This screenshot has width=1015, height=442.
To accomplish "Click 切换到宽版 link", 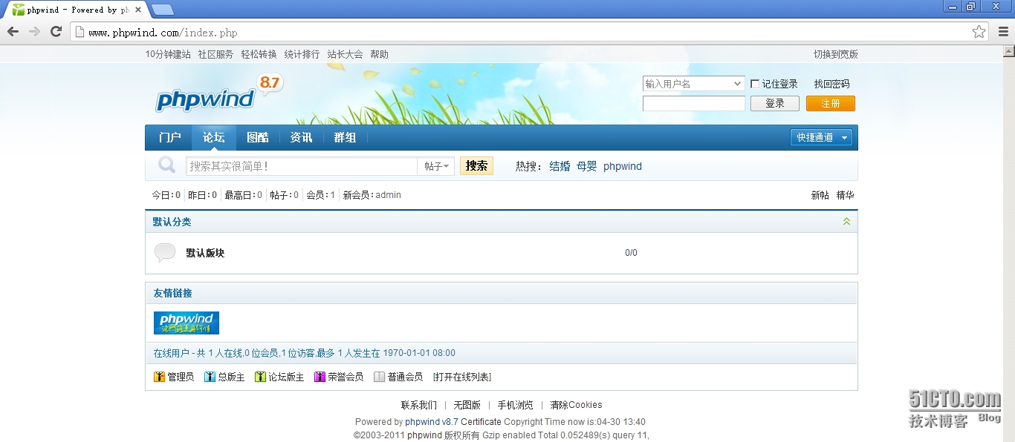I will (x=835, y=54).
